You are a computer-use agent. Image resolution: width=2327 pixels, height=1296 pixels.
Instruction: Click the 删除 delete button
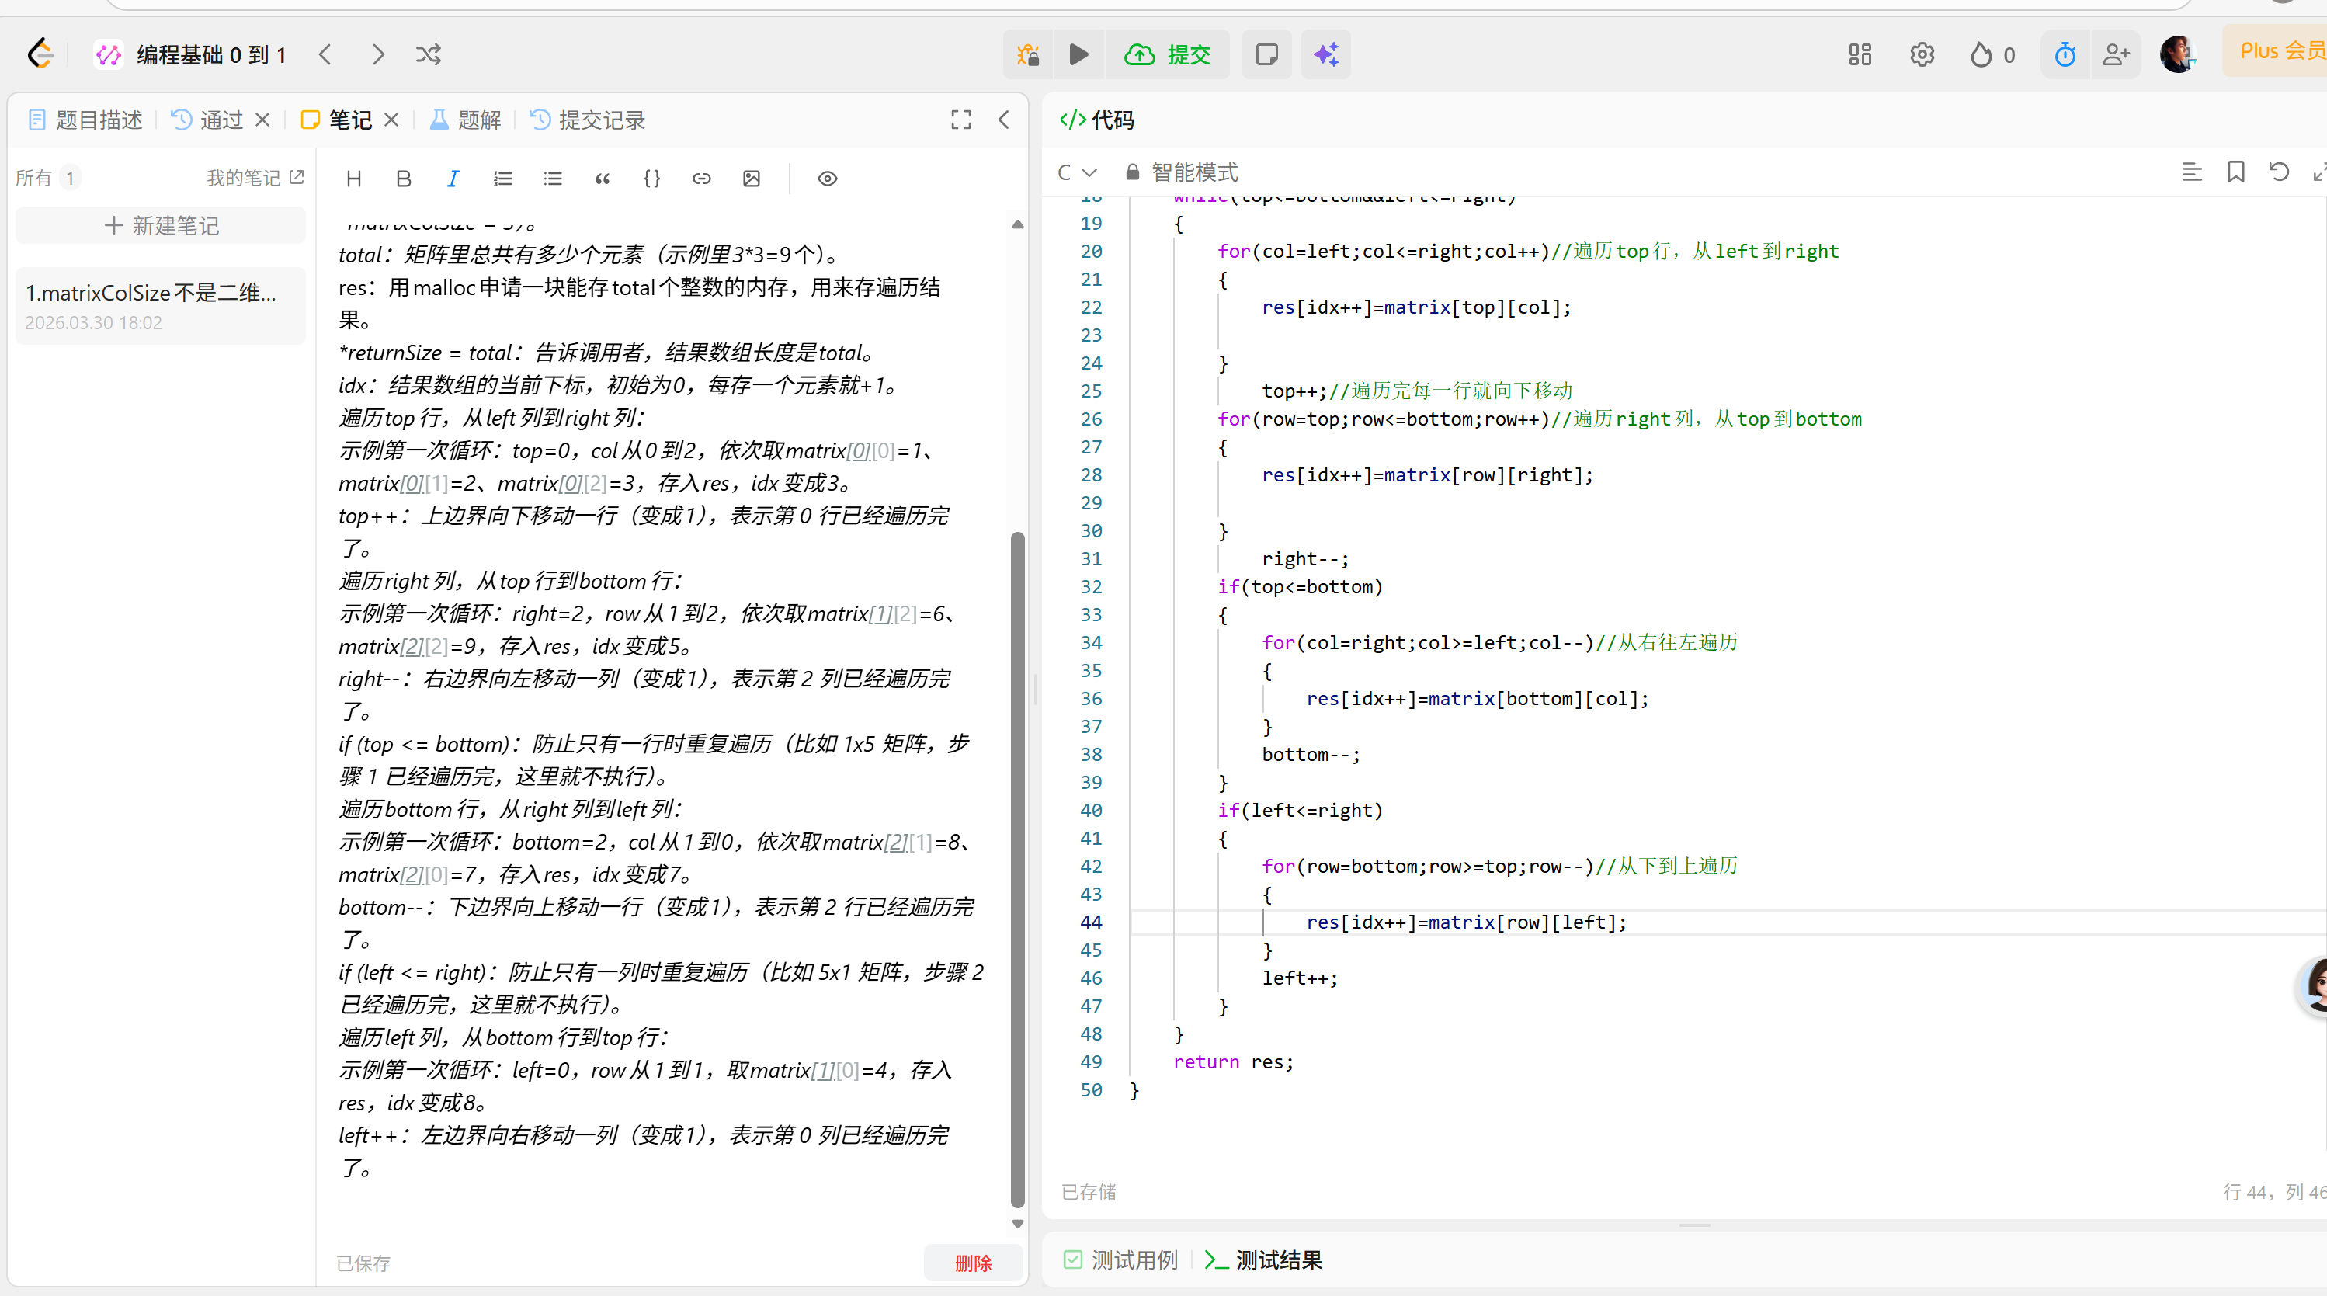(973, 1263)
